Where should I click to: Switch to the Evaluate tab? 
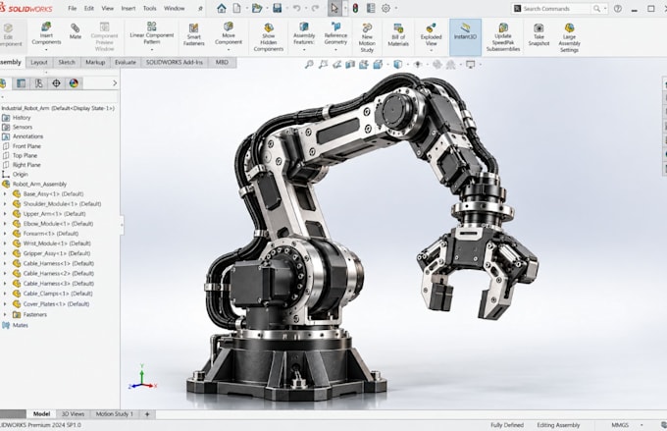coord(126,62)
